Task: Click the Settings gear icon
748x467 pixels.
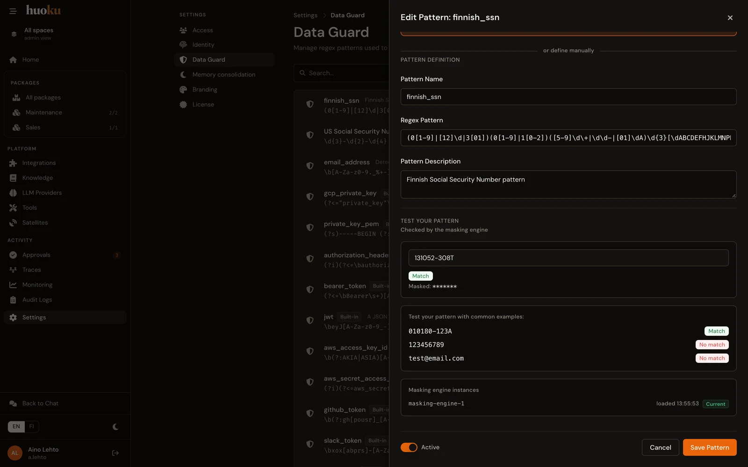Action: (x=13, y=318)
